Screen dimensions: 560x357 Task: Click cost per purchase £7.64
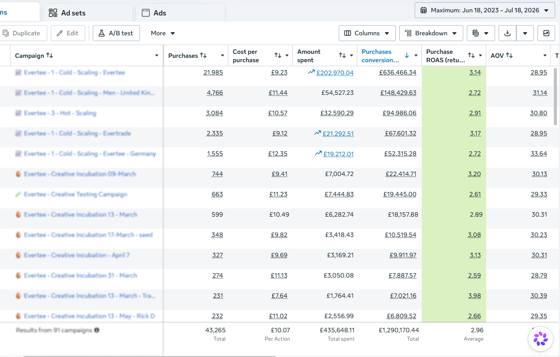coord(279,296)
